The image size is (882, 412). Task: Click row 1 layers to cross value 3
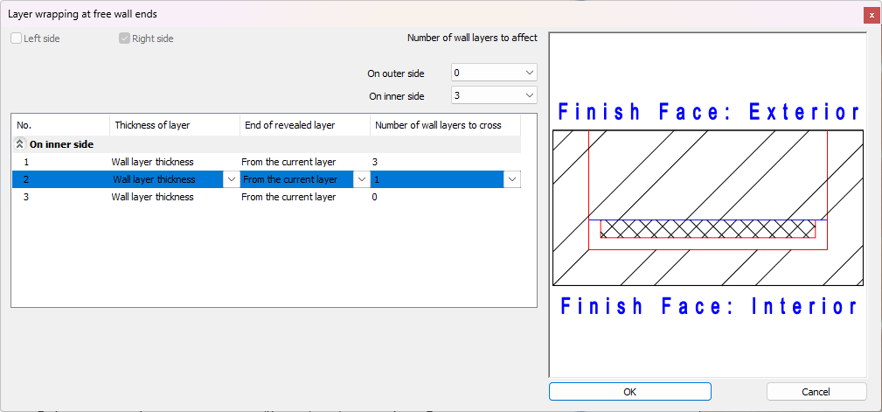375,162
